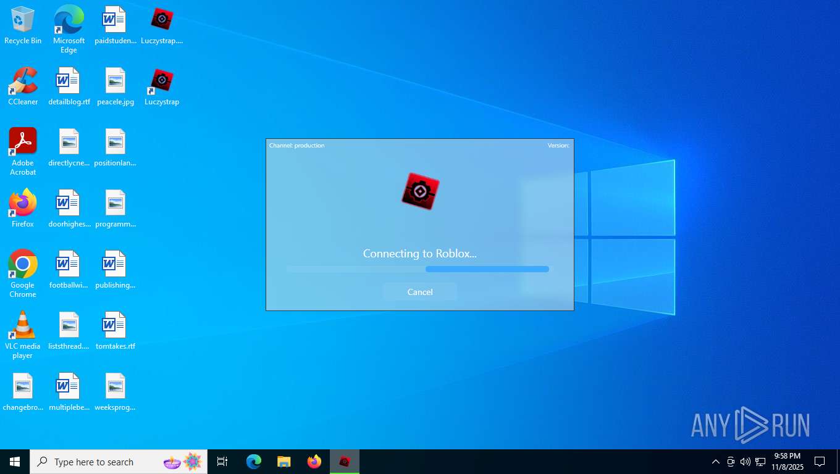The height and width of the screenshot is (474, 840).
Task: Select the weeksprog... image file icon
Action: [115, 392]
